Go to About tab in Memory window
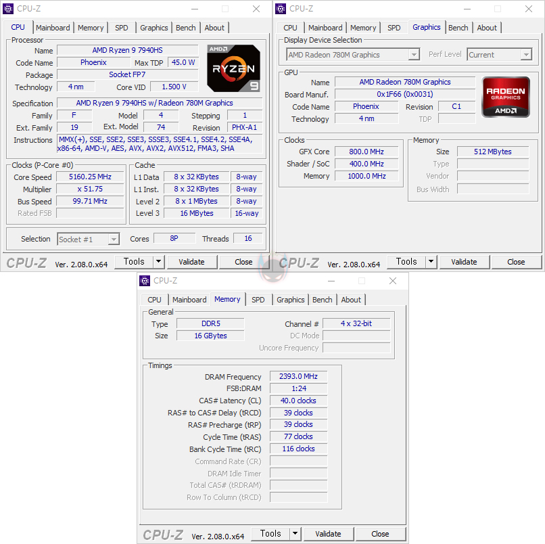This screenshot has height=544, width=545. coord(351,300)
